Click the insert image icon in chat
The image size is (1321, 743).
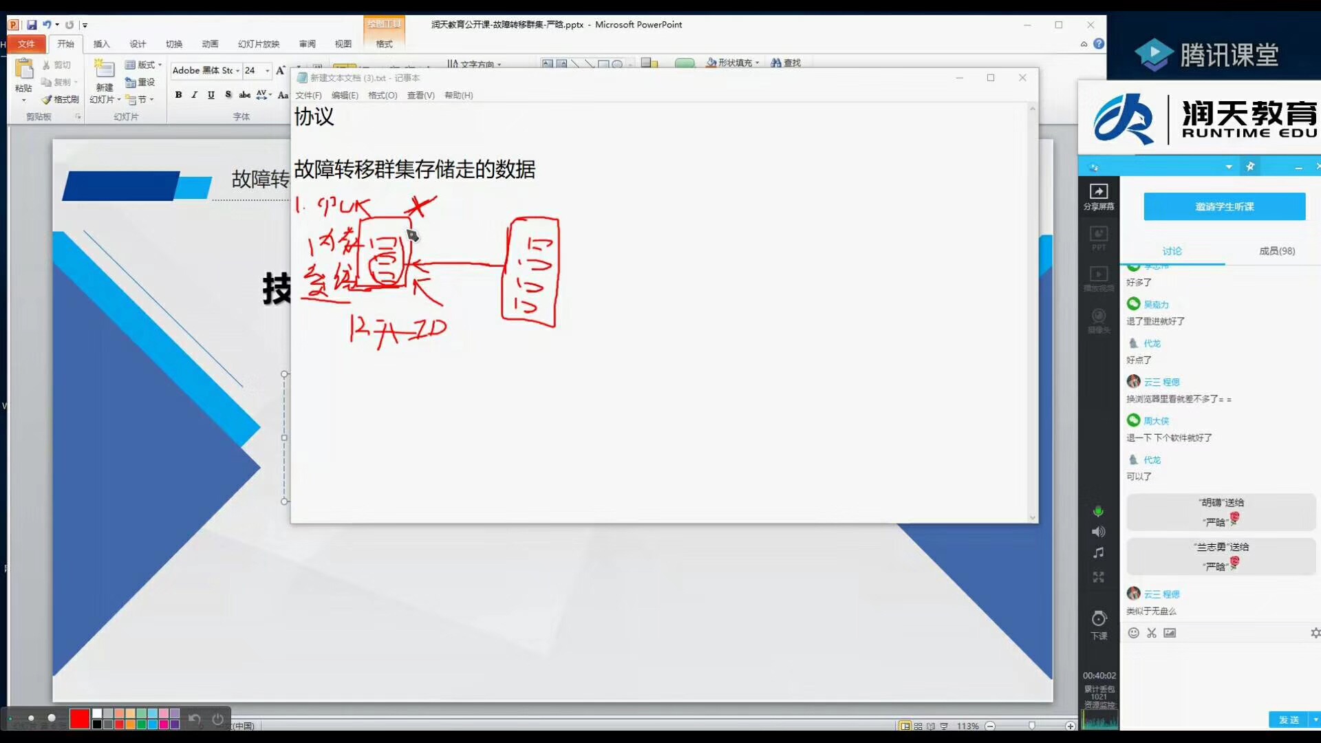1170,633
